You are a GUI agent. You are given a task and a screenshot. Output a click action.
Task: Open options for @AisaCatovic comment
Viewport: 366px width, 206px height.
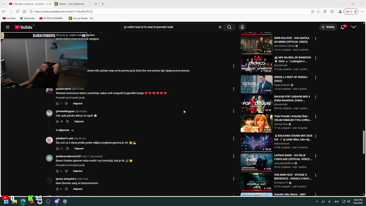coord(234,89)
